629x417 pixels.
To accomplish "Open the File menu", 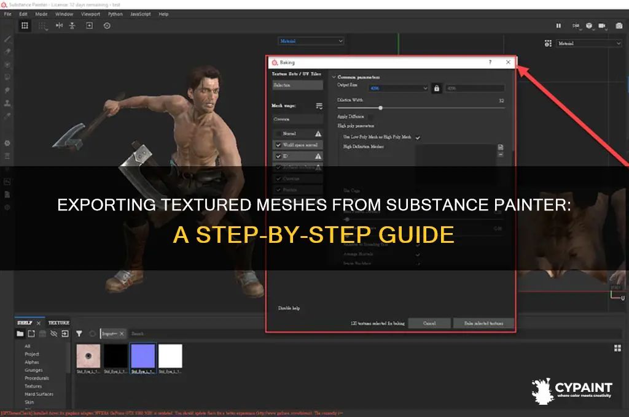I will (7, 14).
